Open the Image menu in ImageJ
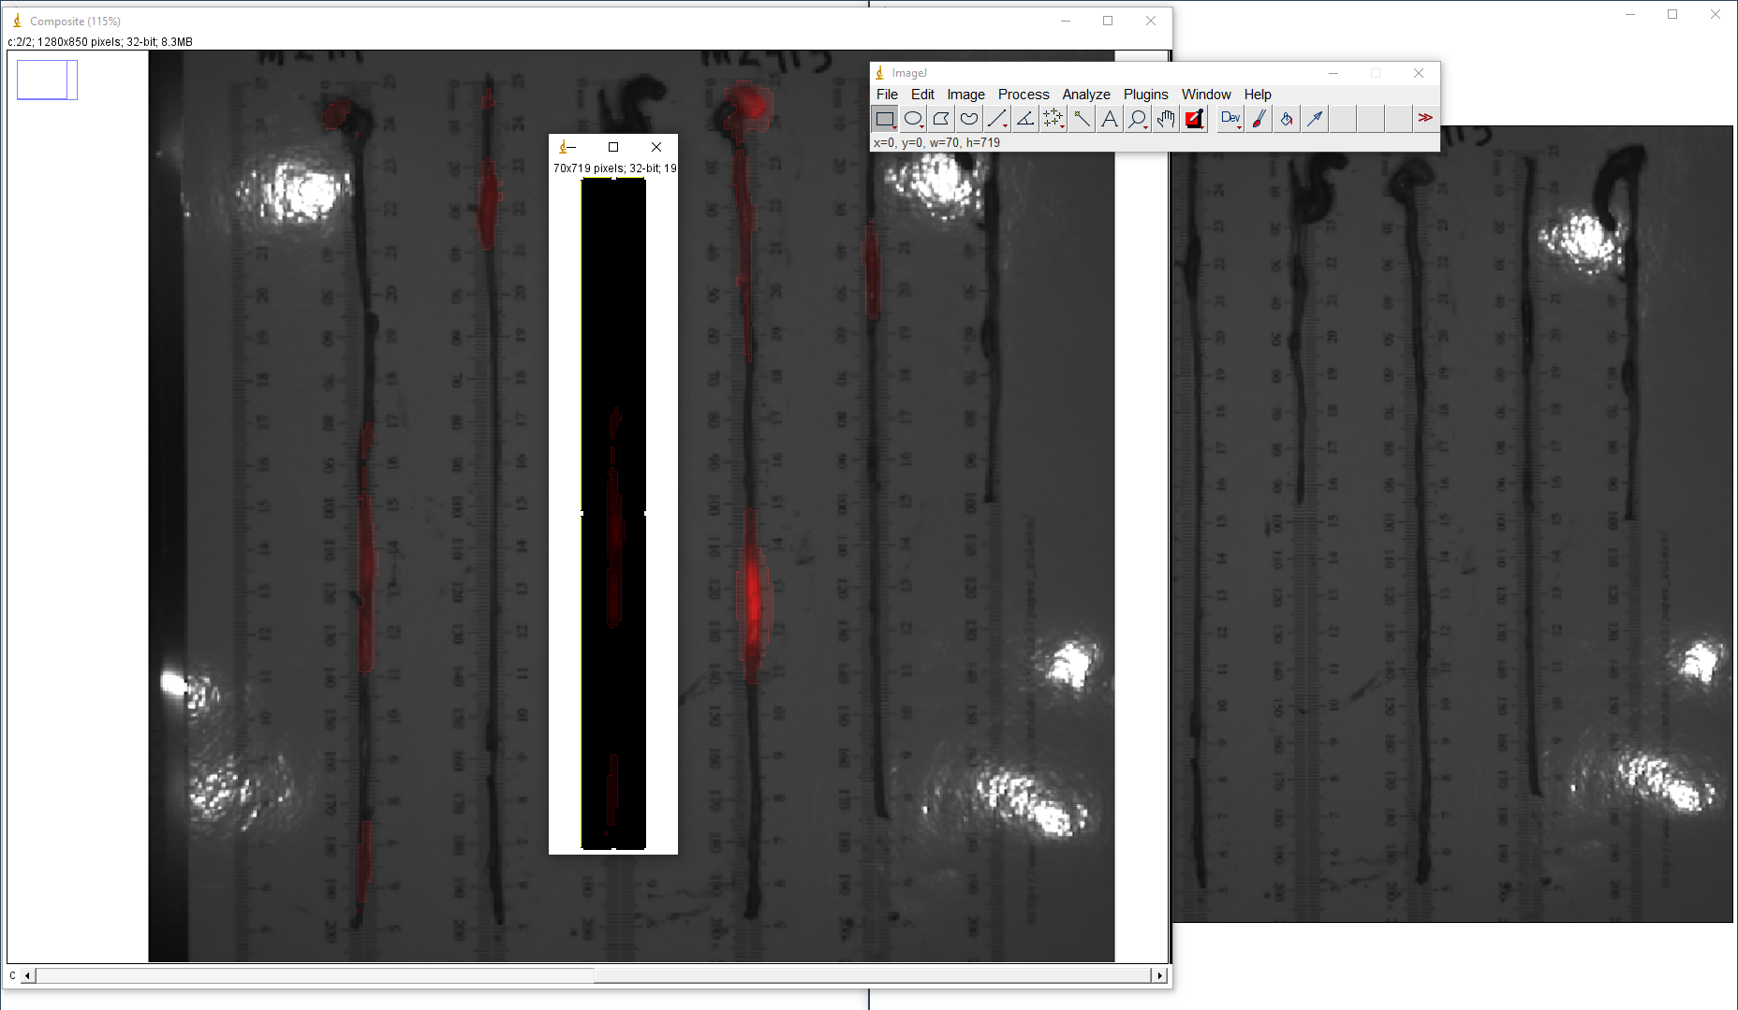Image resolution: width=1738 pixels, height=1010 pixels. coord(965,95)
